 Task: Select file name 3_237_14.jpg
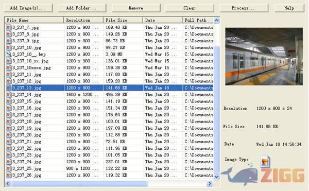pyautogui.click(x=27, y=95)
